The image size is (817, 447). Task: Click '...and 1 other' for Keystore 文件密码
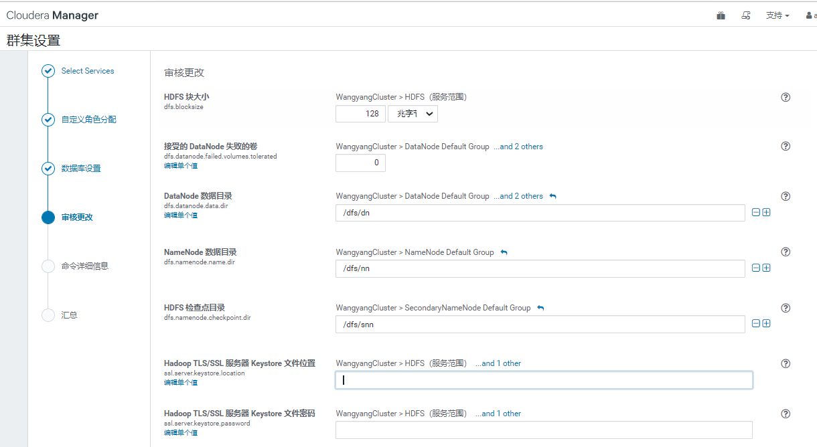(498, 414)
